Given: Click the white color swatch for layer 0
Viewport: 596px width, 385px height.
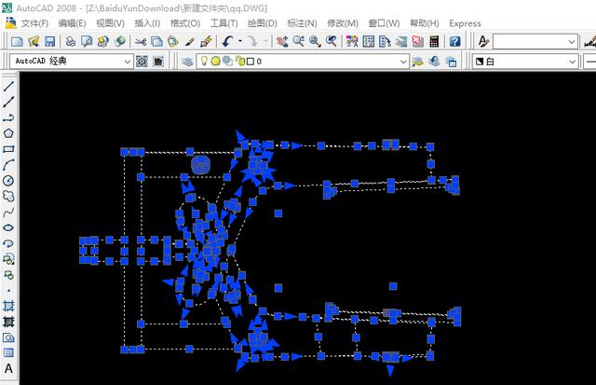Looking at the screenshot, I should tap(249, 62).
